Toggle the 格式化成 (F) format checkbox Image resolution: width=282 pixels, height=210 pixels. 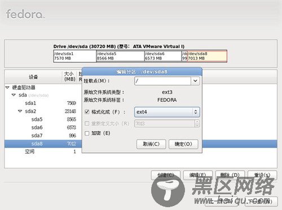point(87,112)
